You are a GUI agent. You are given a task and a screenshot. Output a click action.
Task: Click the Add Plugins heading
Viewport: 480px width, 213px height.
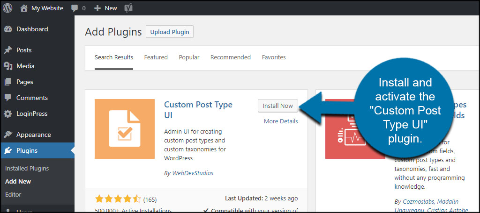113,32
